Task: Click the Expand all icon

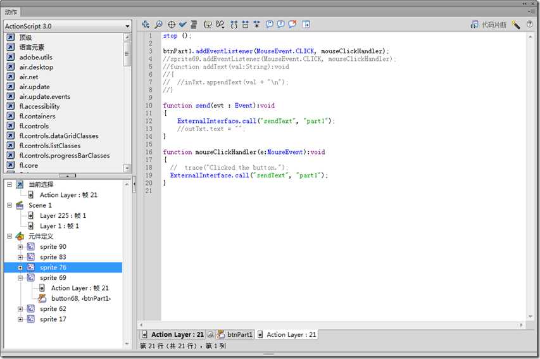Action: 256,25
